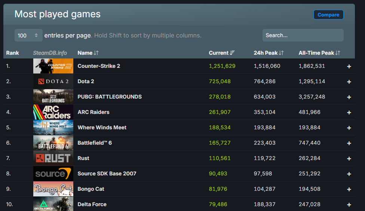365x211 pixels.
Task: Open the Source engine logo thumbnail
Action: [53, 174]
